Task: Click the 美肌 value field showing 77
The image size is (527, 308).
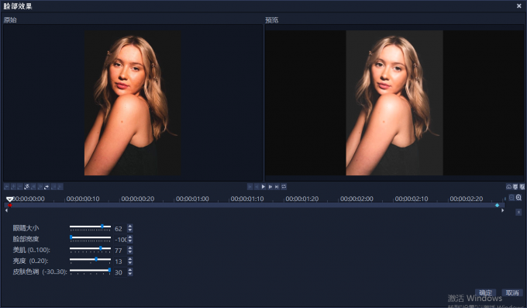Action: [x=120, y=251]
